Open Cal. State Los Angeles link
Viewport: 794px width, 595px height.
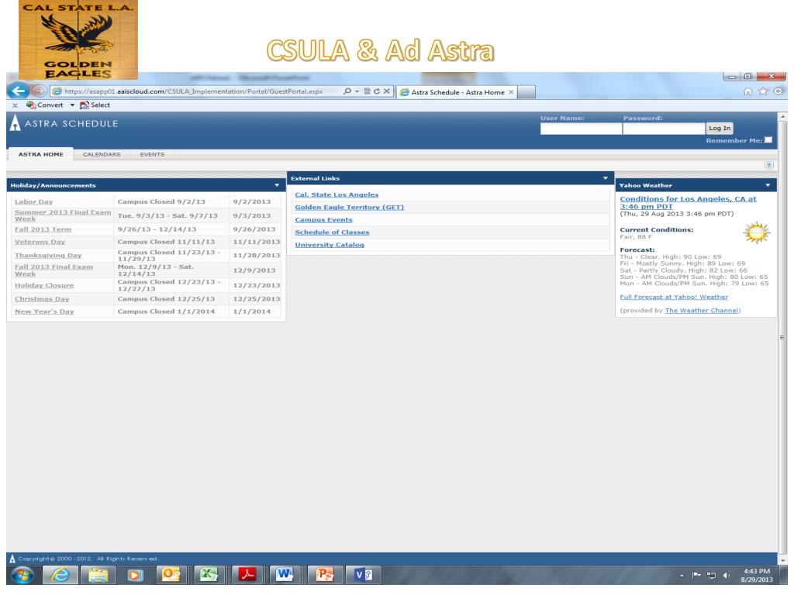click(337, 194)
